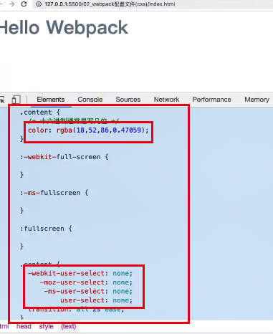Click the browser forward arrow

tap(12, 4)
